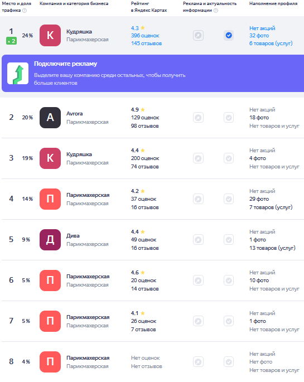304x382 pixels.
Task: Click the advertising status icon for Avrora
Action: click(x=198, y=118)
